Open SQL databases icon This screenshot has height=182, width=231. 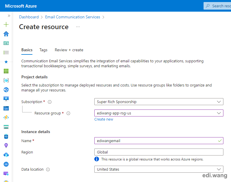[x=6, y=136]
